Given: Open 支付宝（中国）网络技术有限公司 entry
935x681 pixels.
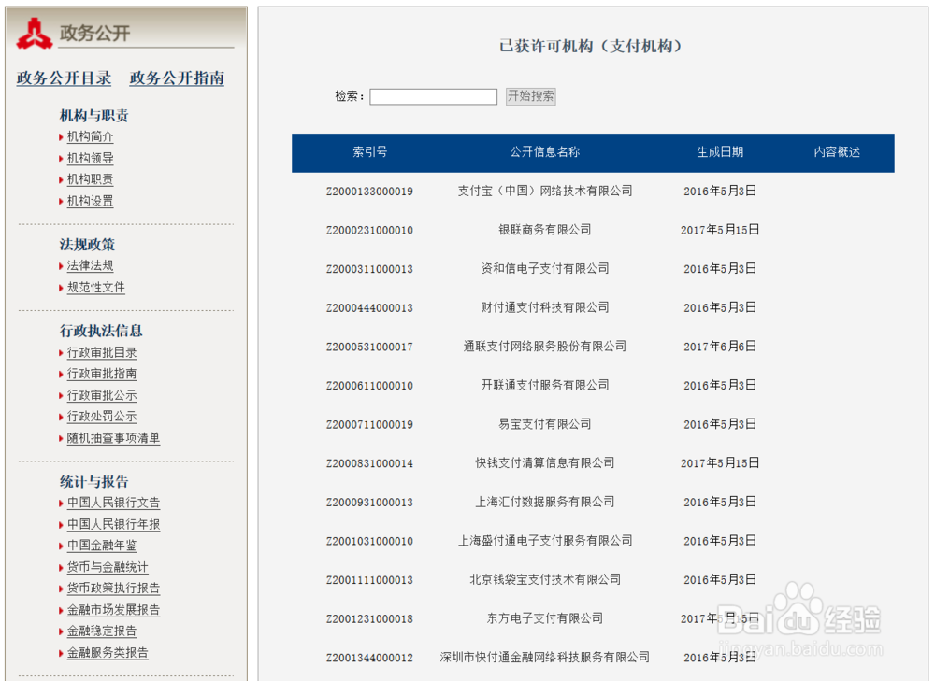Looking at the screenshot, I should (545, 191).
